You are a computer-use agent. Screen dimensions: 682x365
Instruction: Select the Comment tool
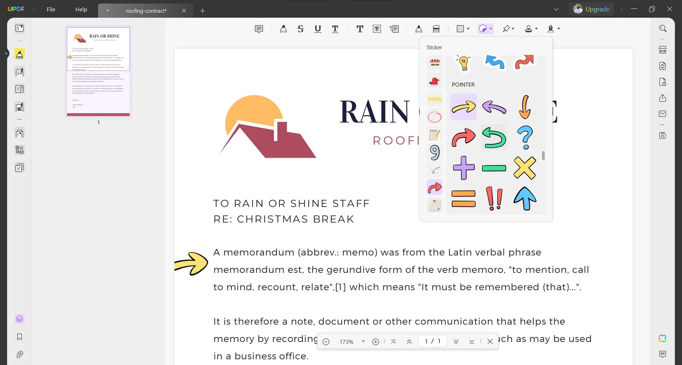pos(259,29)
